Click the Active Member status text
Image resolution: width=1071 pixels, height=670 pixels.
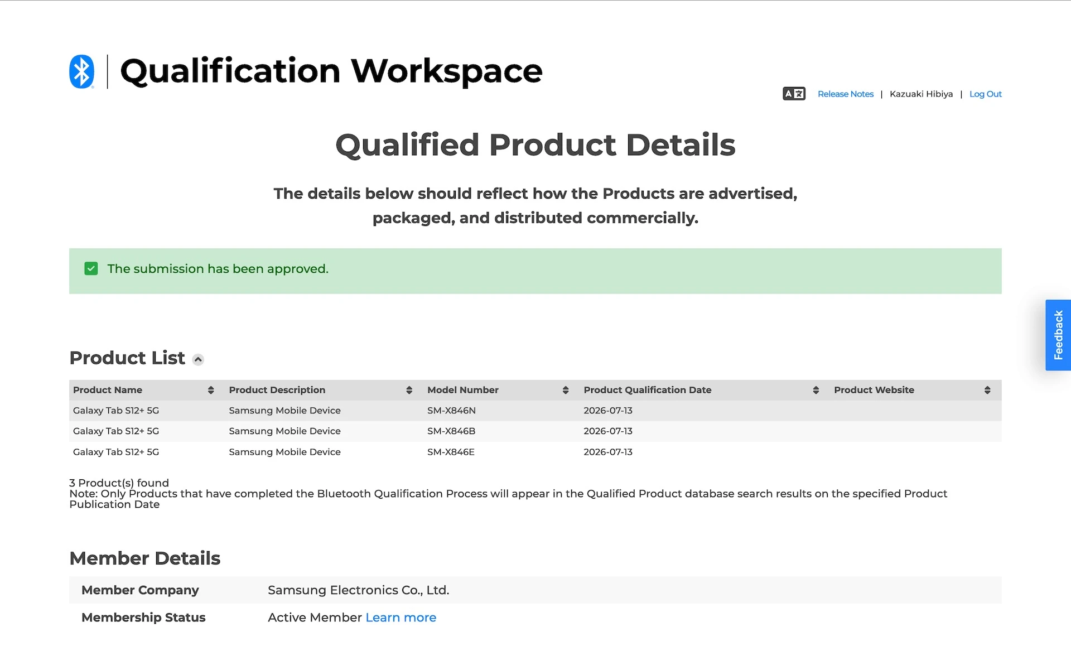pyautogui.click(x=315, y=618)
